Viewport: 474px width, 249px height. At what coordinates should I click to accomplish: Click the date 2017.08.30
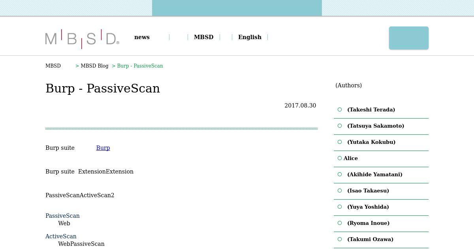[300, 106]
